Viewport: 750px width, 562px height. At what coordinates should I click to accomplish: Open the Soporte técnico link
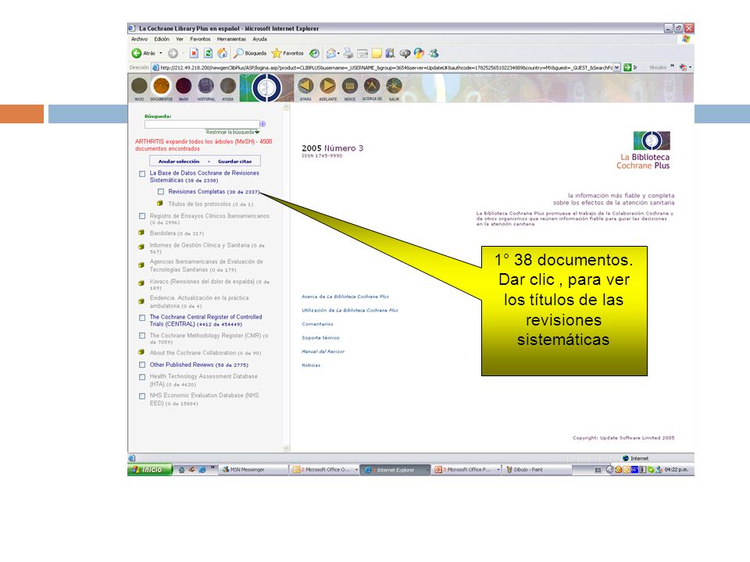pyautogui.click(x=320, y=338)
